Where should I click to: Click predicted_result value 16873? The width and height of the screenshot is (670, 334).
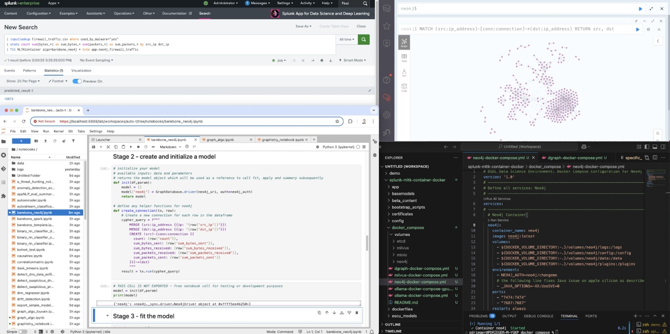click(x=9, y=99)
